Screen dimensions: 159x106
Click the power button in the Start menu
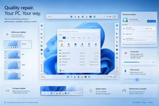point(97,70)
